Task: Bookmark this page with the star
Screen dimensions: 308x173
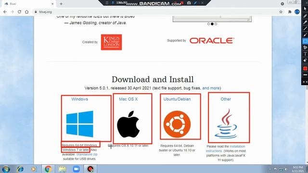Action: tap(281, 12)
